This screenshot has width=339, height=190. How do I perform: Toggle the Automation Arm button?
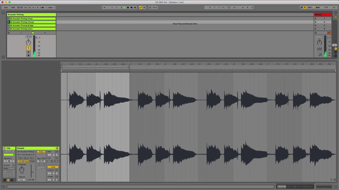click(x=141, y=8)
